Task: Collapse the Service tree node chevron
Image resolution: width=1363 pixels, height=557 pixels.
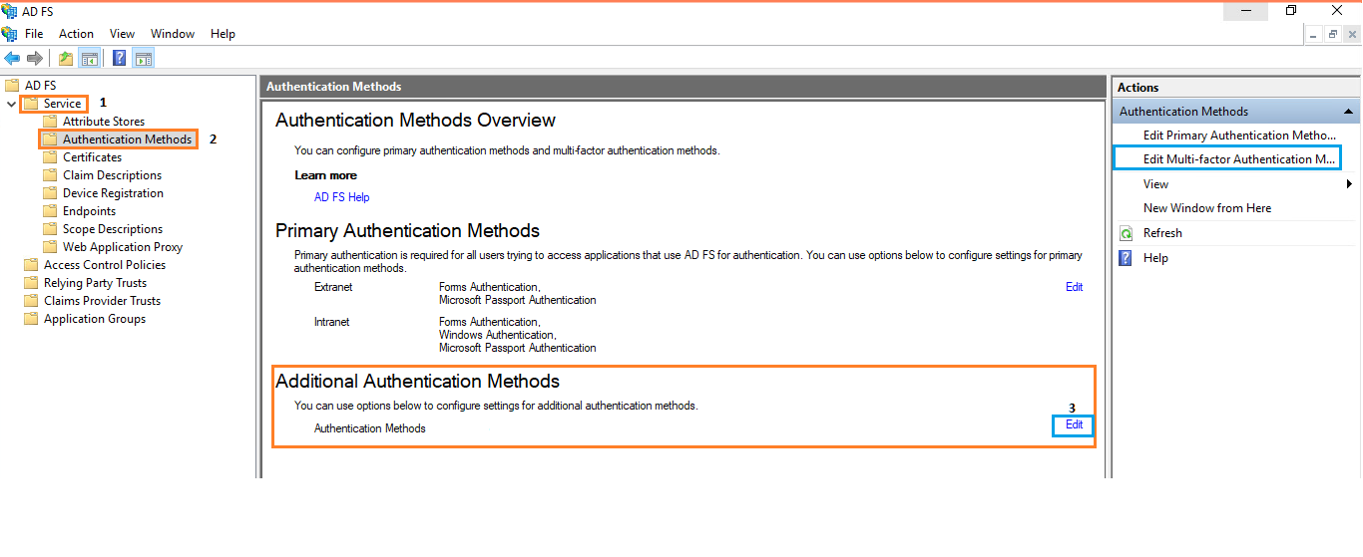Action: coord(11,104)
